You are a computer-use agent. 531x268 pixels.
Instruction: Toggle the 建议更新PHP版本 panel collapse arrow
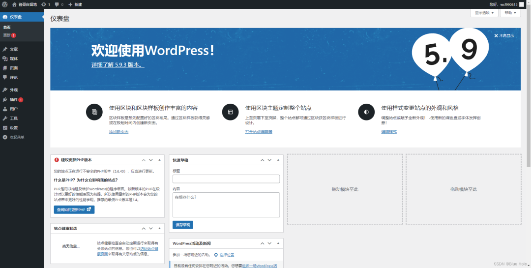click(159, 160)
